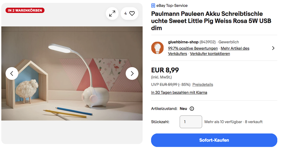The image size is (281, 148).
Task: Show the next product image
Action: click(x=132, y=73)
